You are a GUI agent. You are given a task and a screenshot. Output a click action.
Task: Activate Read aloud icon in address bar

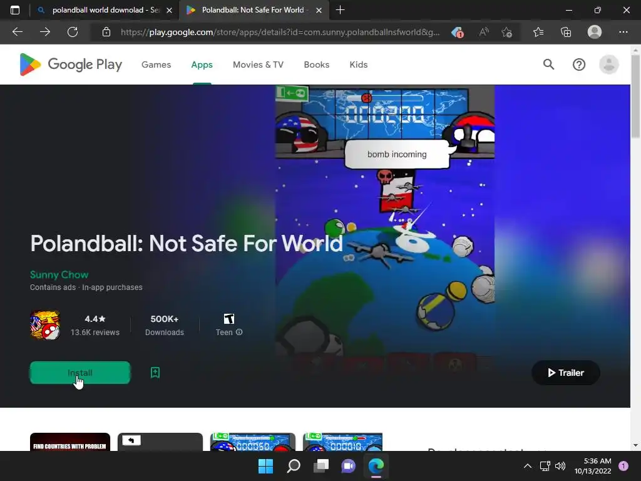coord(484,32)
